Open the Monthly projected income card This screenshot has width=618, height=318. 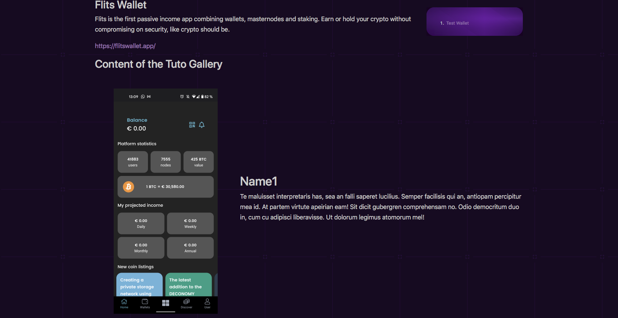pos(141,248)
